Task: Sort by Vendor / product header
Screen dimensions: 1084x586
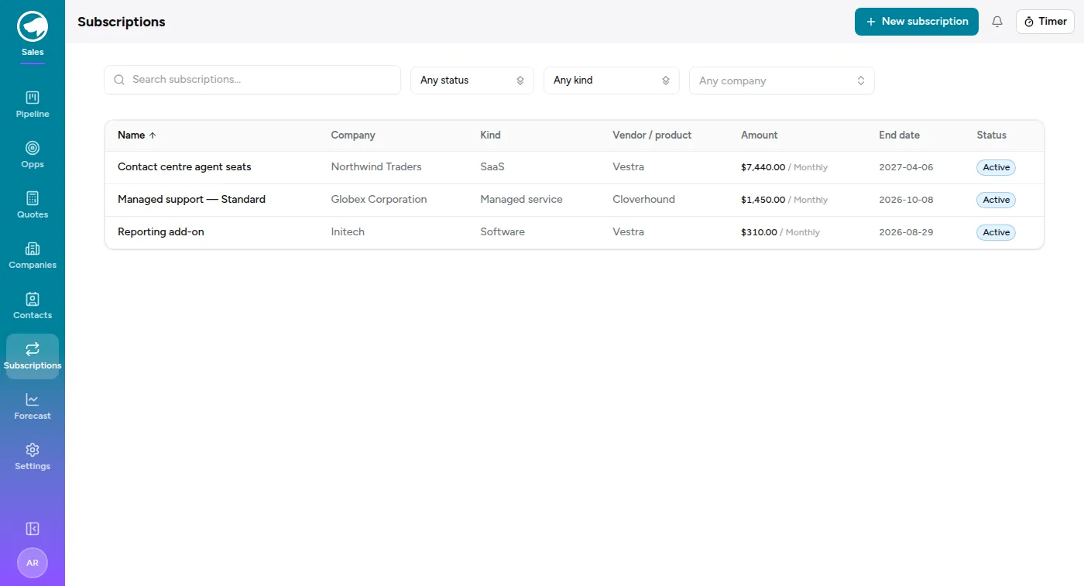Action: [x=652, y=135]
